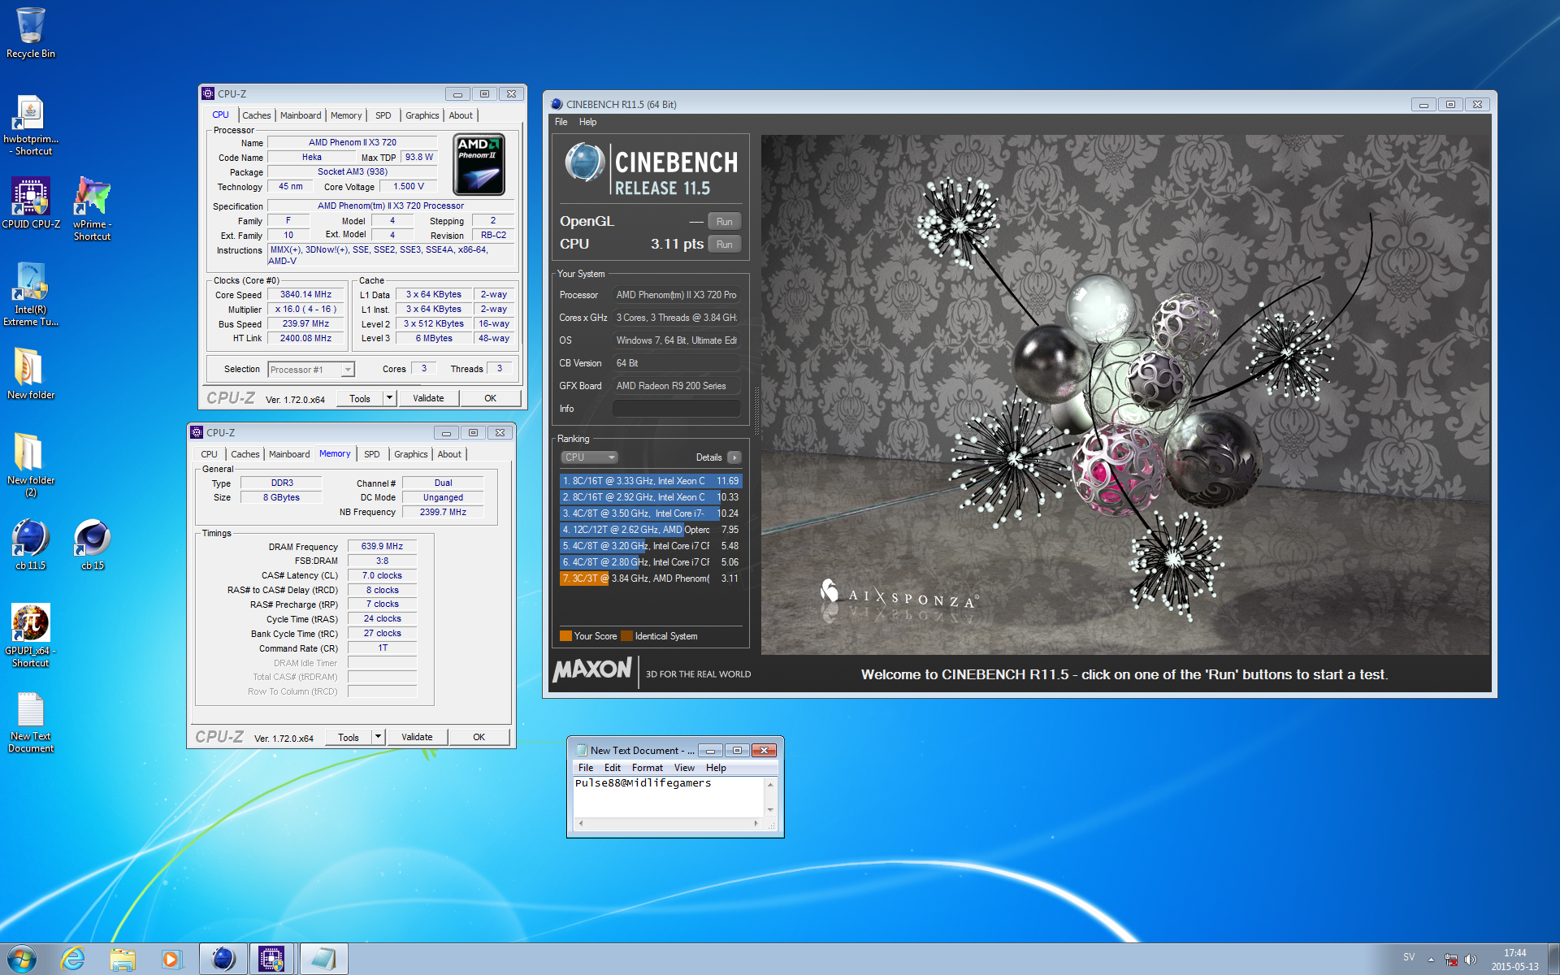The width and height of the screenshot is (1560, 975).
Task: Open New Text Document desktop icon
Action: (x=31, y=721)
